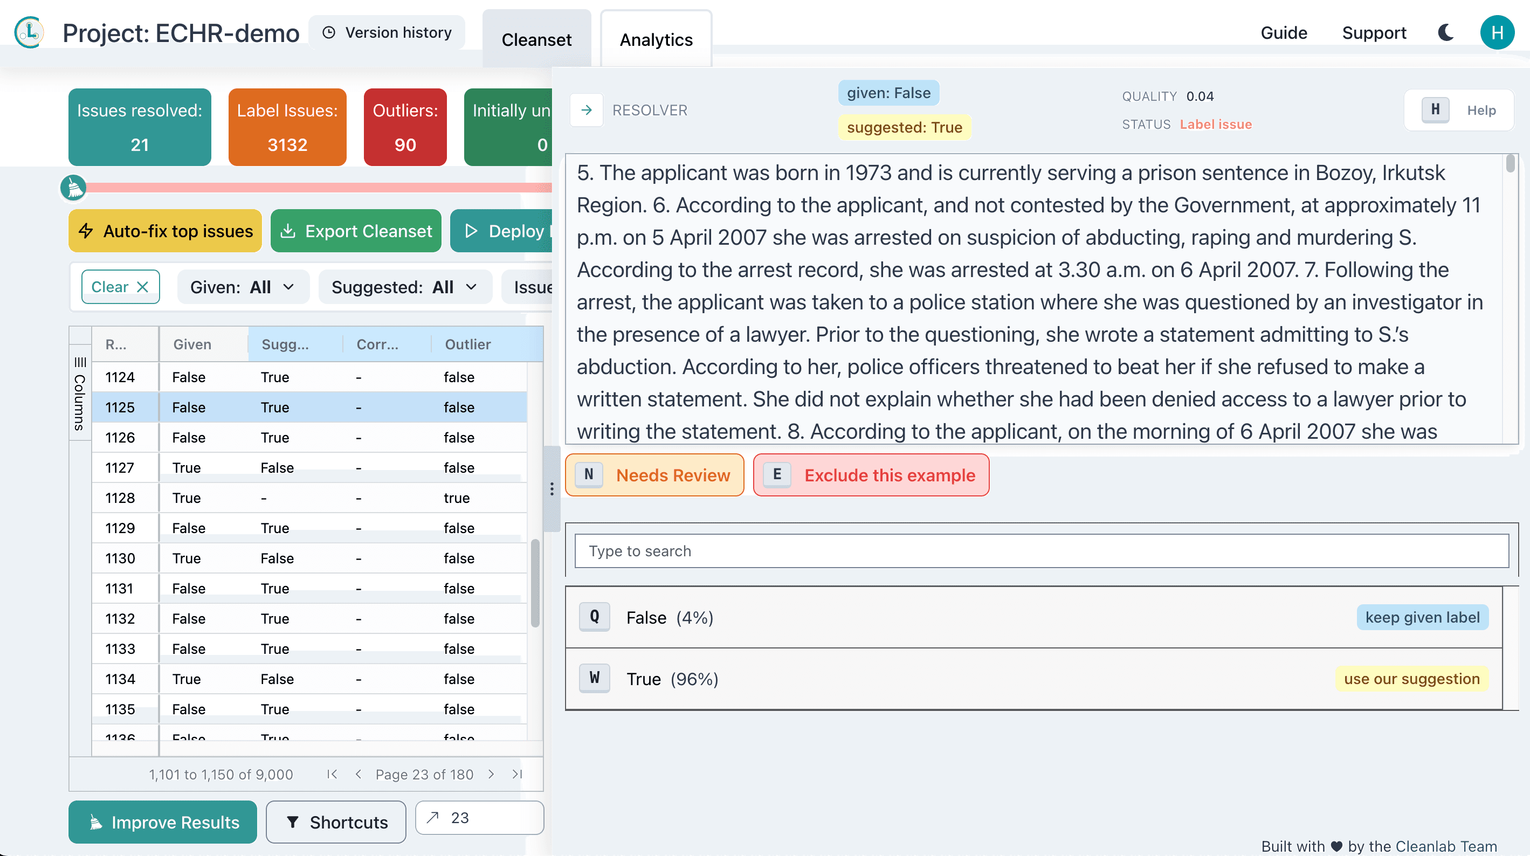Jump to last page icon
This screenshot has height=856, width=1530.
pyautogui.click(x=516, y=774)
